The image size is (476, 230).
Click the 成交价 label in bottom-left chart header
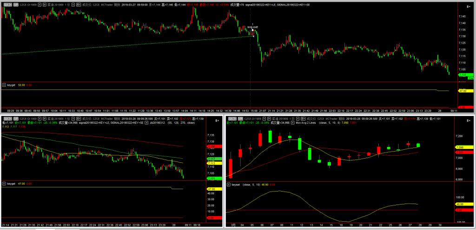point(87,119)
